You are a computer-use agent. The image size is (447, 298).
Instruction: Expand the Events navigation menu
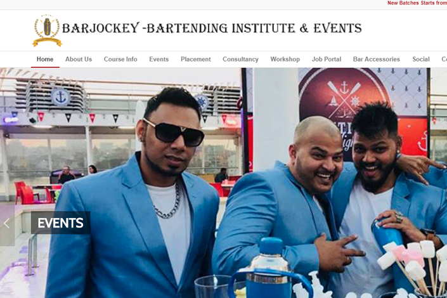click(159, 60)
